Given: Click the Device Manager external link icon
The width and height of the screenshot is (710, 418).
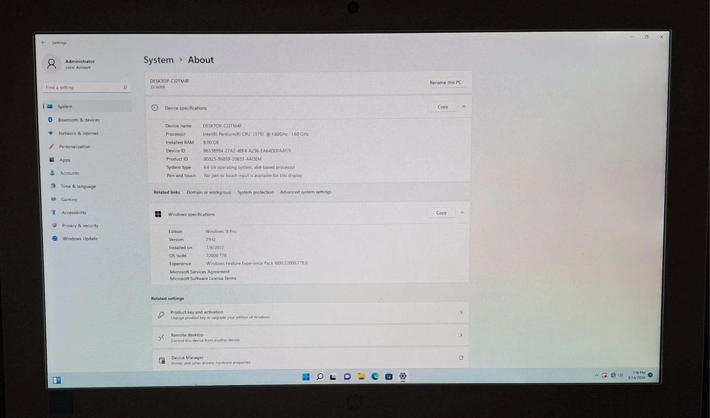Looking at the screenshot, I should (461, 358).
